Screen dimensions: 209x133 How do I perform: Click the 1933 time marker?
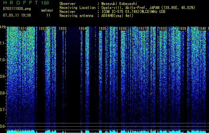[62, 29]
